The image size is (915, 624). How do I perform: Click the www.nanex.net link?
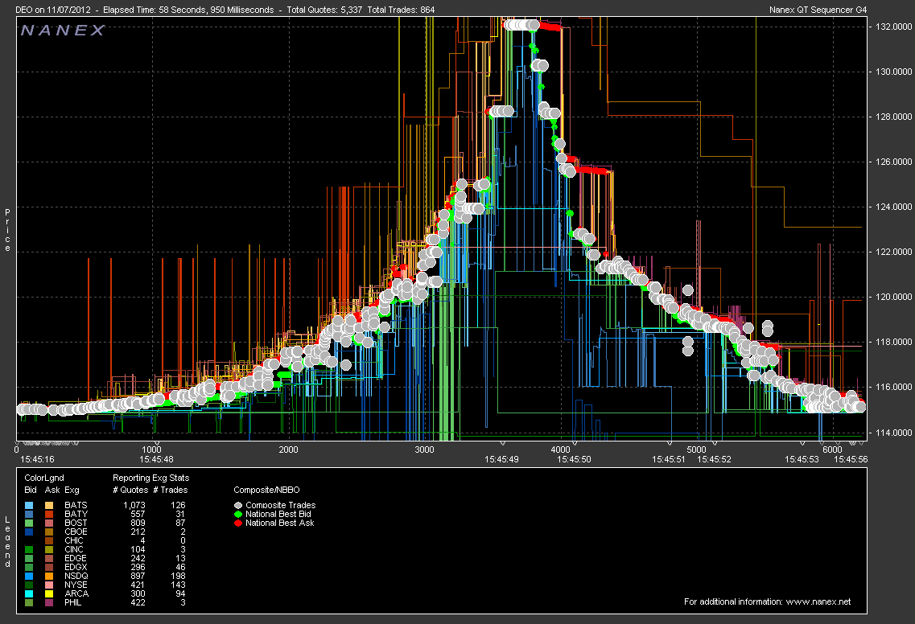(818, 601)
